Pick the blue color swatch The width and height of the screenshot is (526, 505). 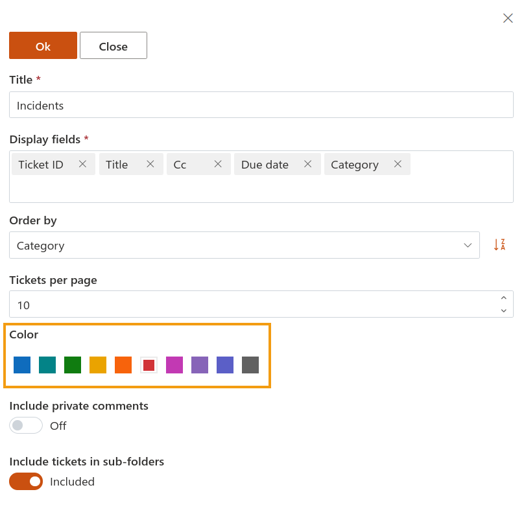pyautogui.click(x=22, y=365)
